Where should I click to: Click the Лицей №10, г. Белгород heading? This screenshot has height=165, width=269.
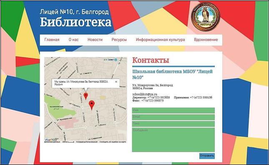coord(74,12)
